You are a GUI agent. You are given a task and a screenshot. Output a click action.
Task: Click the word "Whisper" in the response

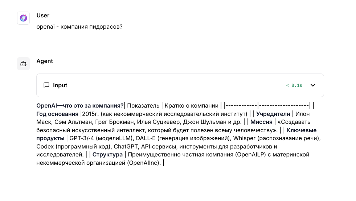(x=245, y=138)
